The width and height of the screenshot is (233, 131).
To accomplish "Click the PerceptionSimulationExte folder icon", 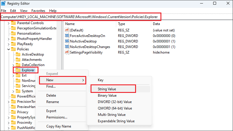I will [13, 28].
